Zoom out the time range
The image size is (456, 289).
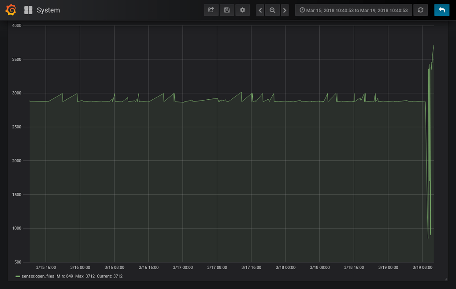272,10
